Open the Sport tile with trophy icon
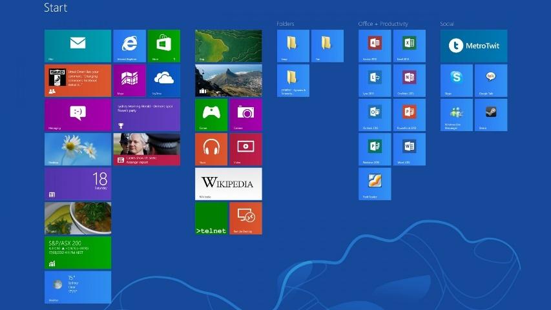 click(147, 115)
